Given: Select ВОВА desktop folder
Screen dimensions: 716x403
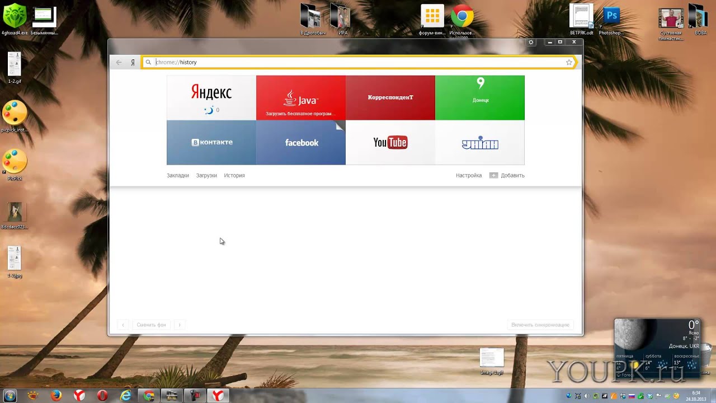Looking at the screenshot, I should pos(700,20).
